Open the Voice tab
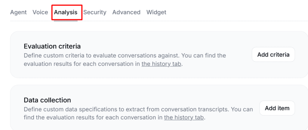Screen dimensions: 308x130 [40, 12]
